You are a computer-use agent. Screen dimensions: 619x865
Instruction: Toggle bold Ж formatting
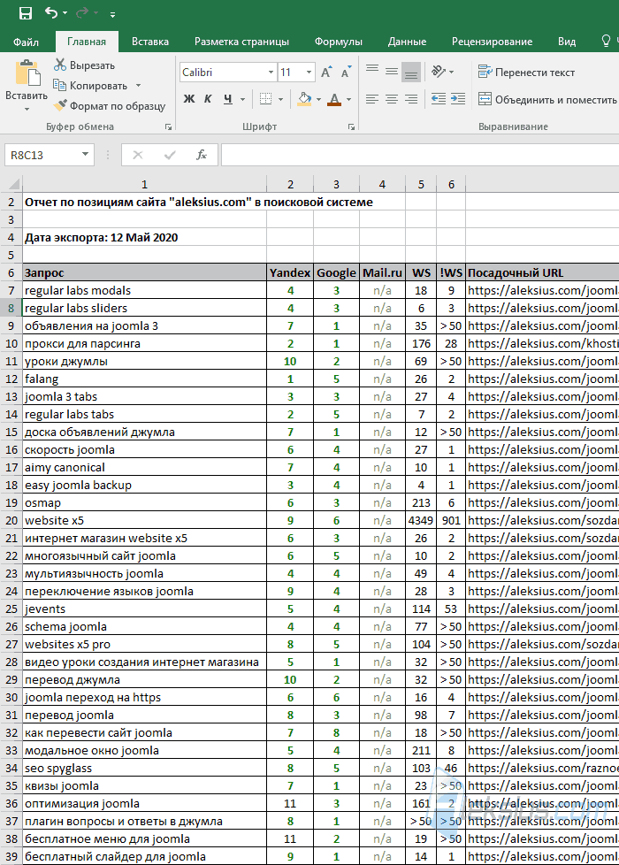pos(189,99)
